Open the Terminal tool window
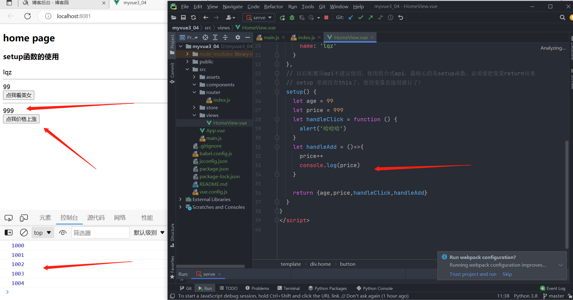The width and height of the screenshot is (573, 300). pos(288,288)
